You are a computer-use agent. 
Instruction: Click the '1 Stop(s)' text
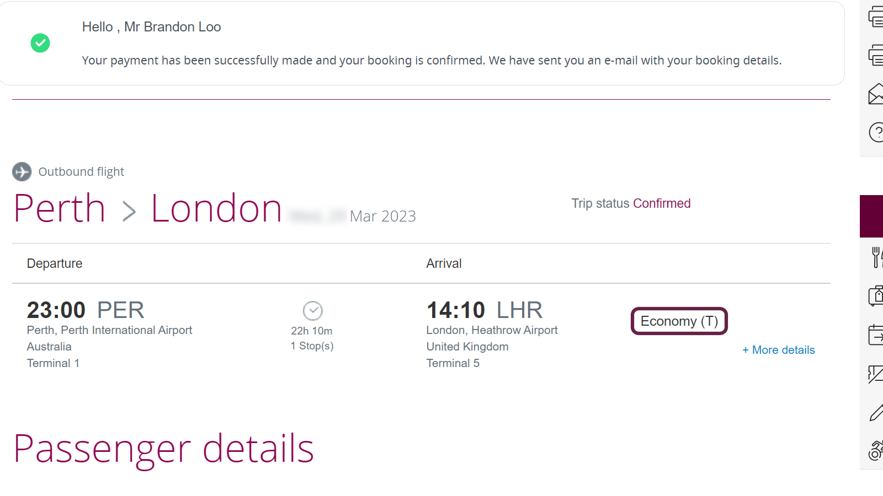click(312, 346)
